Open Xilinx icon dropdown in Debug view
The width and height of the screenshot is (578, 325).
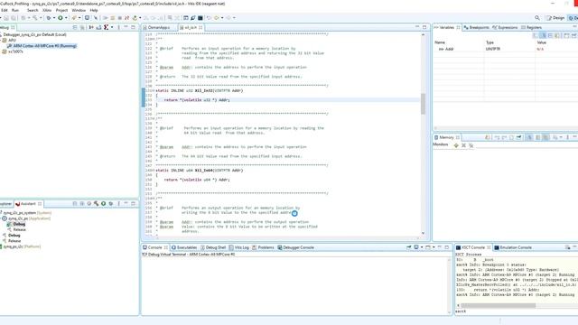pyautogui.click(x=112, y=27)
